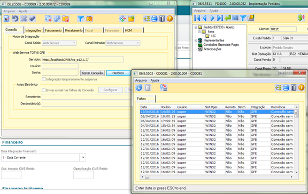Click the Testar Conexão button
Image resolution: width=308 pixels, height=194 pixels.
coord(92,73)
